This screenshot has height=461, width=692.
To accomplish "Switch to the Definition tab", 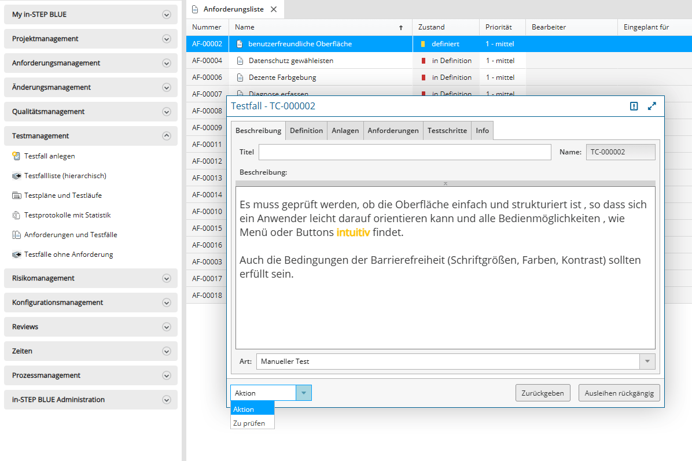I will 306,131.
